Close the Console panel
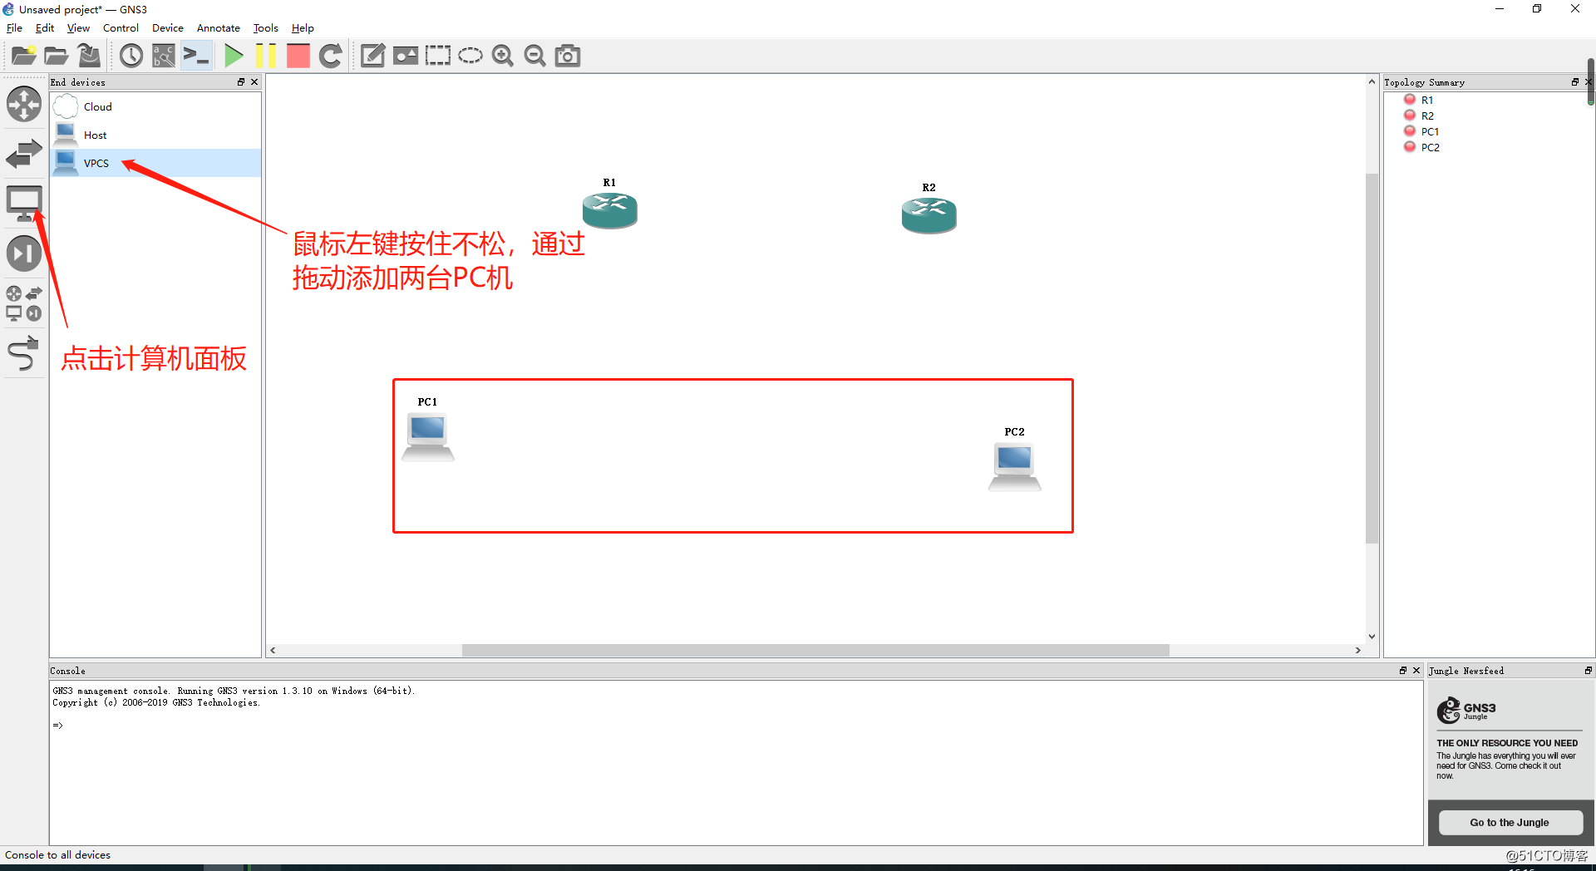Viewport: 1596px width, 871px height. click(1416, 670)
